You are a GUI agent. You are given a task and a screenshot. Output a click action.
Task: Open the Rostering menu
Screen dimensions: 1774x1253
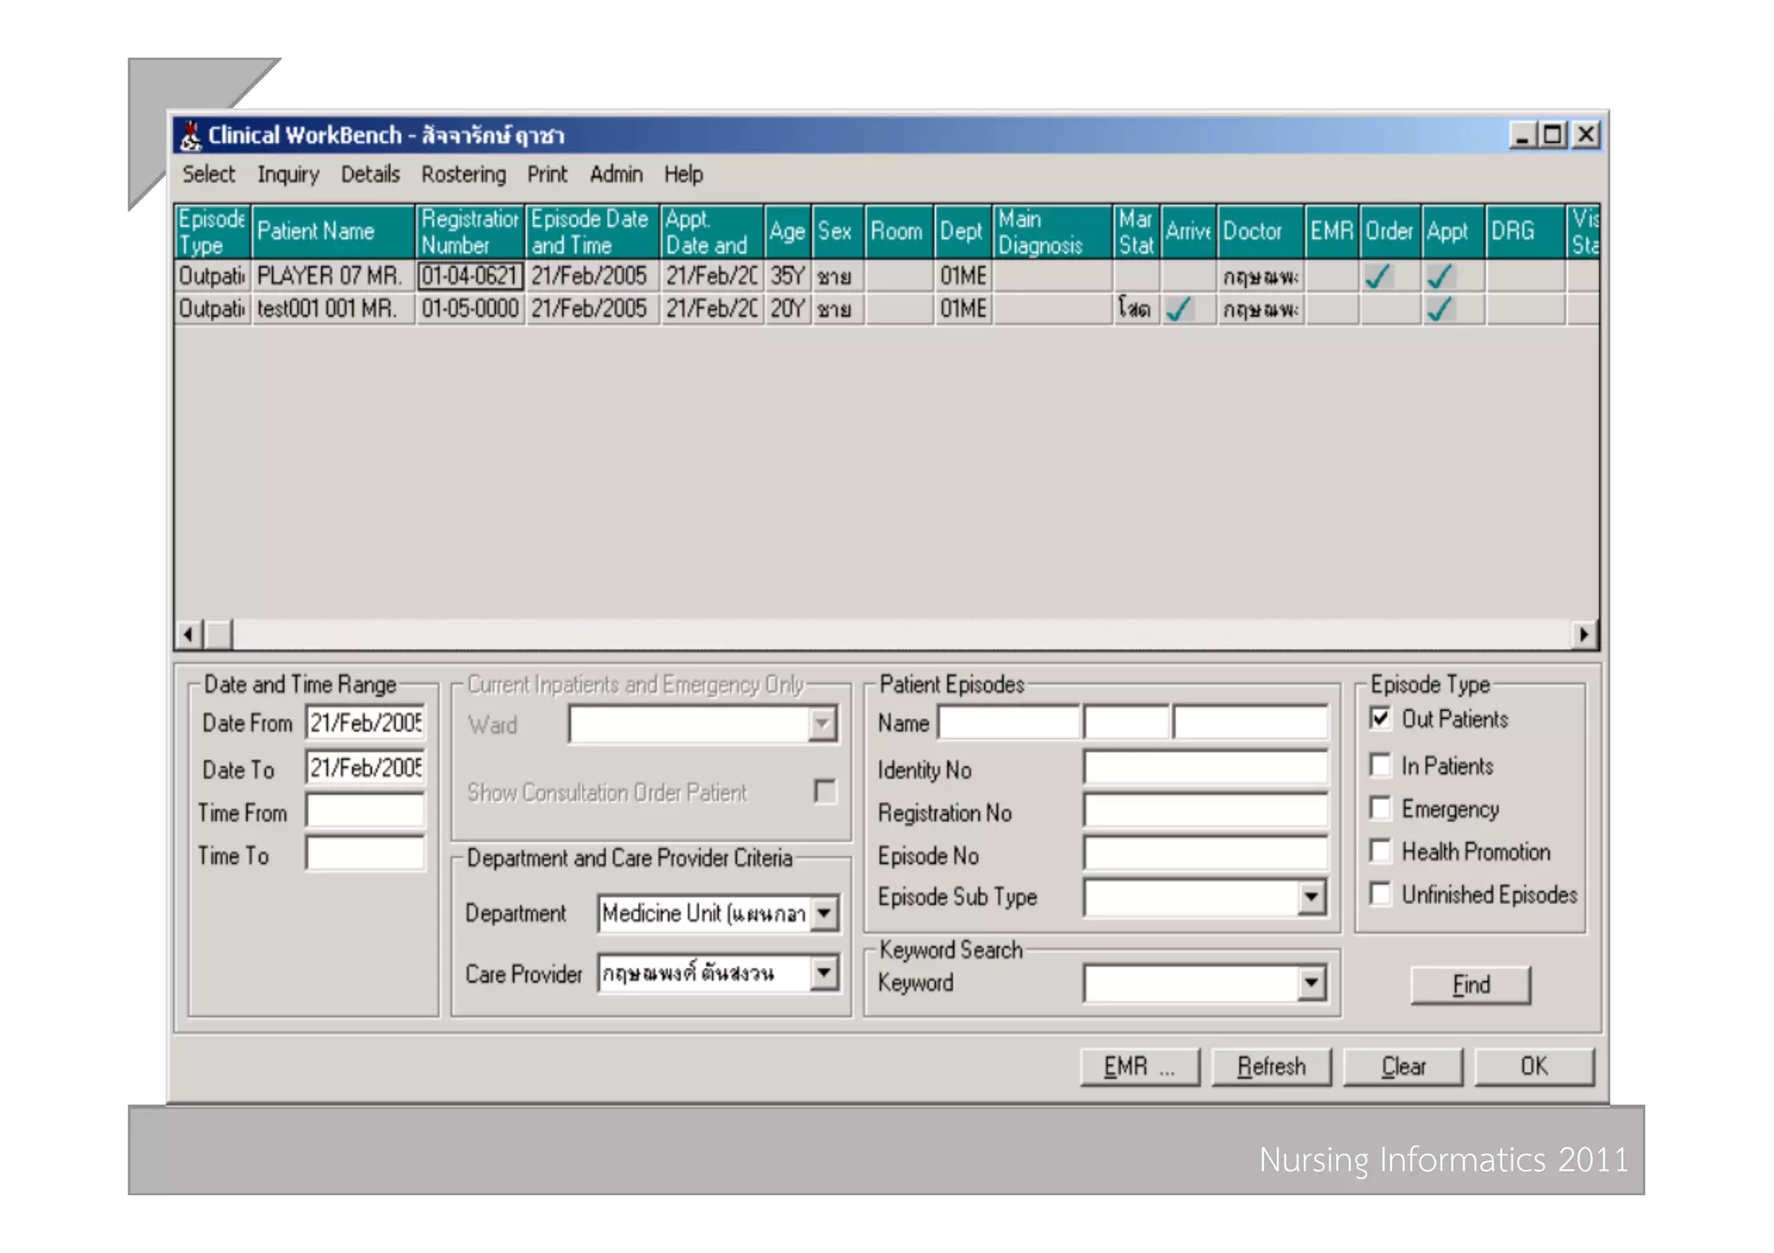click(463, 175)
